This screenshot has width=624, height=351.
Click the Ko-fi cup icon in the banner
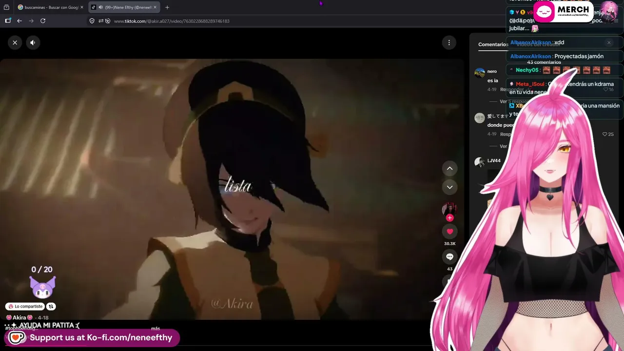(x=17, y=337)
